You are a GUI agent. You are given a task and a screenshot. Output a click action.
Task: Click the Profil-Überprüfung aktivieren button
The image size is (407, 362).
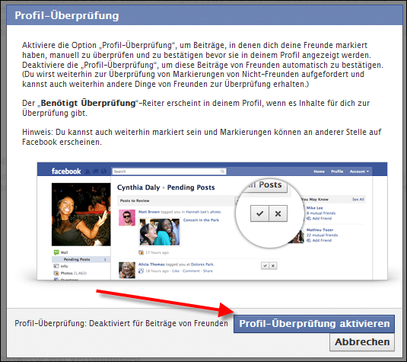tap(314, 324)
